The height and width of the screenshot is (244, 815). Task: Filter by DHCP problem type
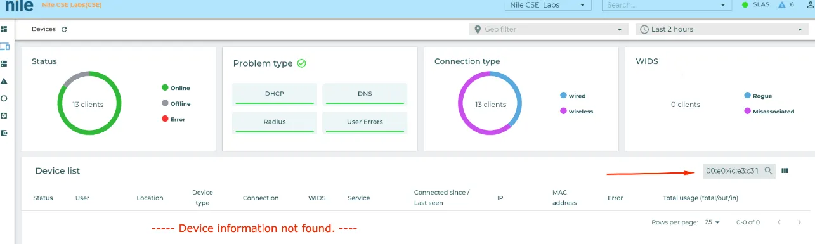coord(275,94)
